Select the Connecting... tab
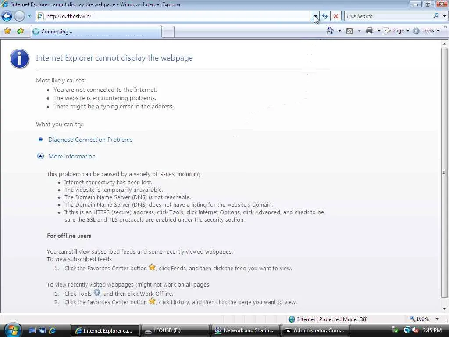Image resolution: width=449 pixels, height=337 pixels. 96,32
